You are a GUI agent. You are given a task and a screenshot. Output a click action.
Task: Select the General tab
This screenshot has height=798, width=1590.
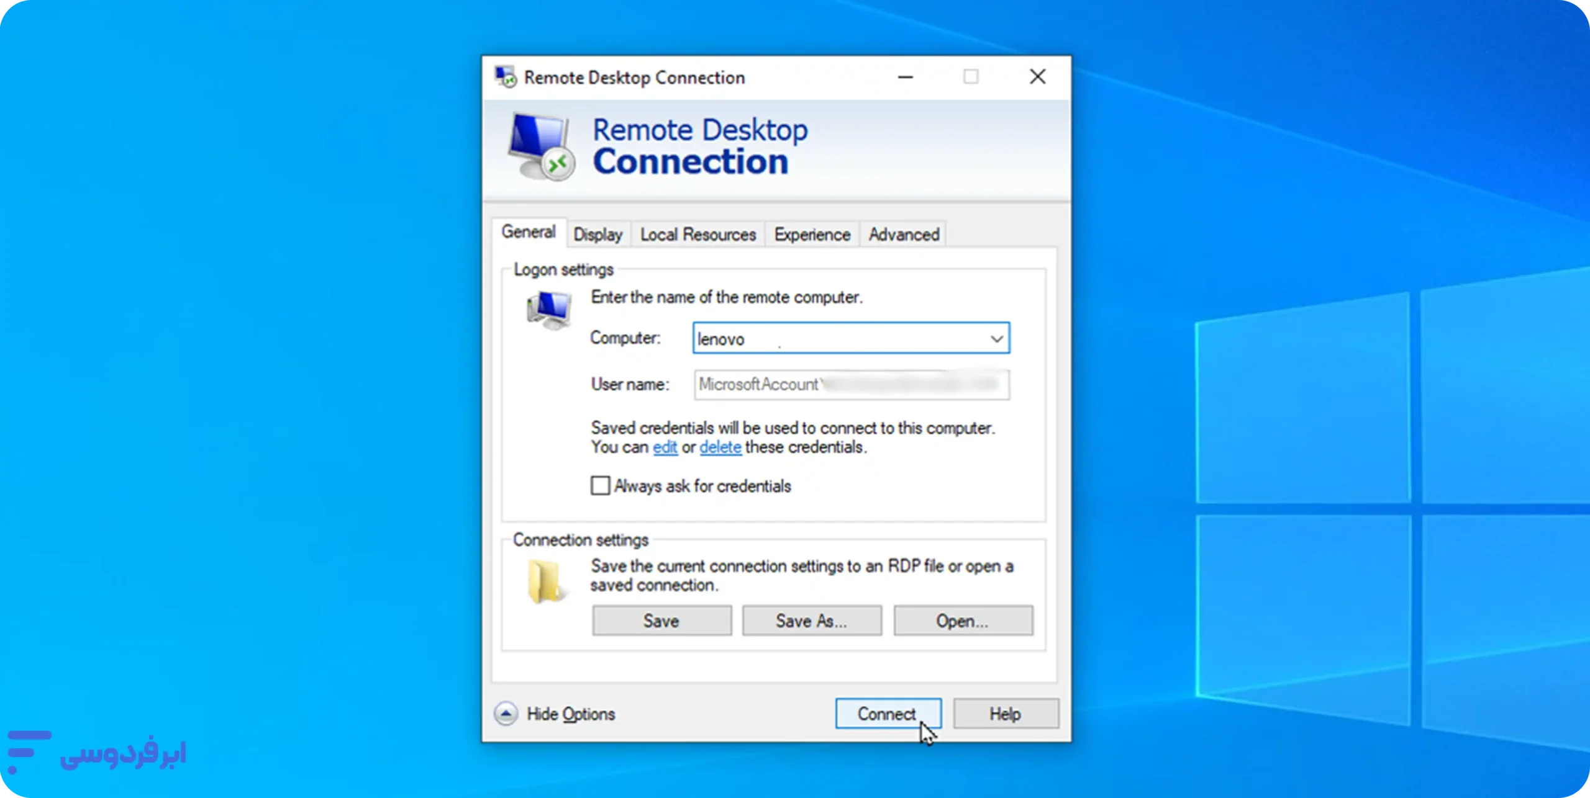click(x=529, y=232)
